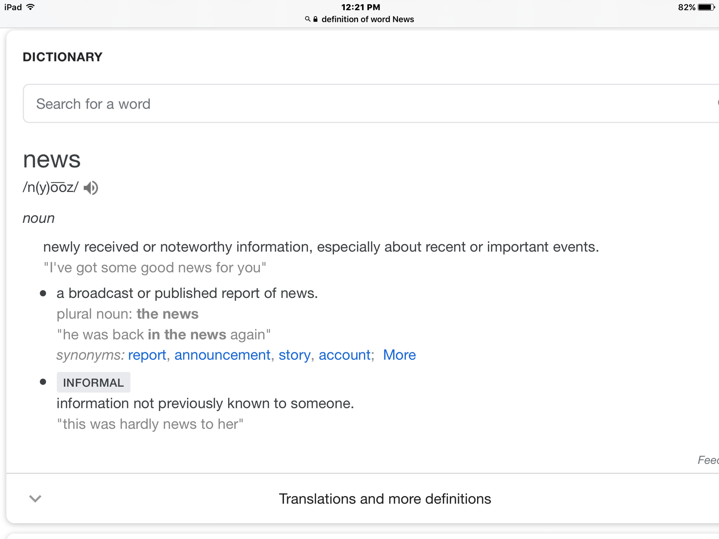This screenshot has height=539, width=719.
Task: Tap the INFORMAL label badge
Action: (x=93, y=382)
